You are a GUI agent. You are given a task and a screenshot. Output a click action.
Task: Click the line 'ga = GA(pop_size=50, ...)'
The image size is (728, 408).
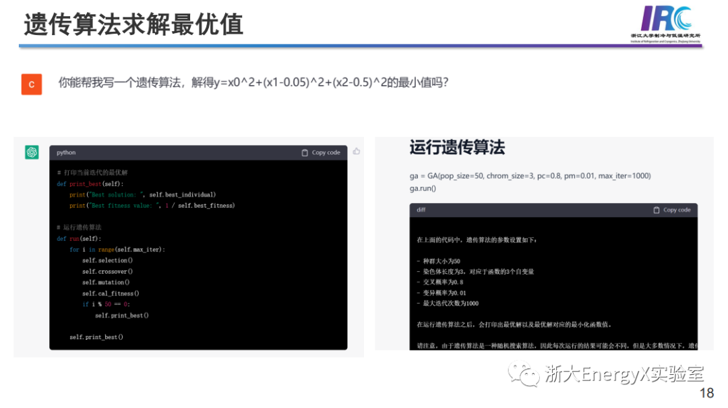tap(530, 175)
